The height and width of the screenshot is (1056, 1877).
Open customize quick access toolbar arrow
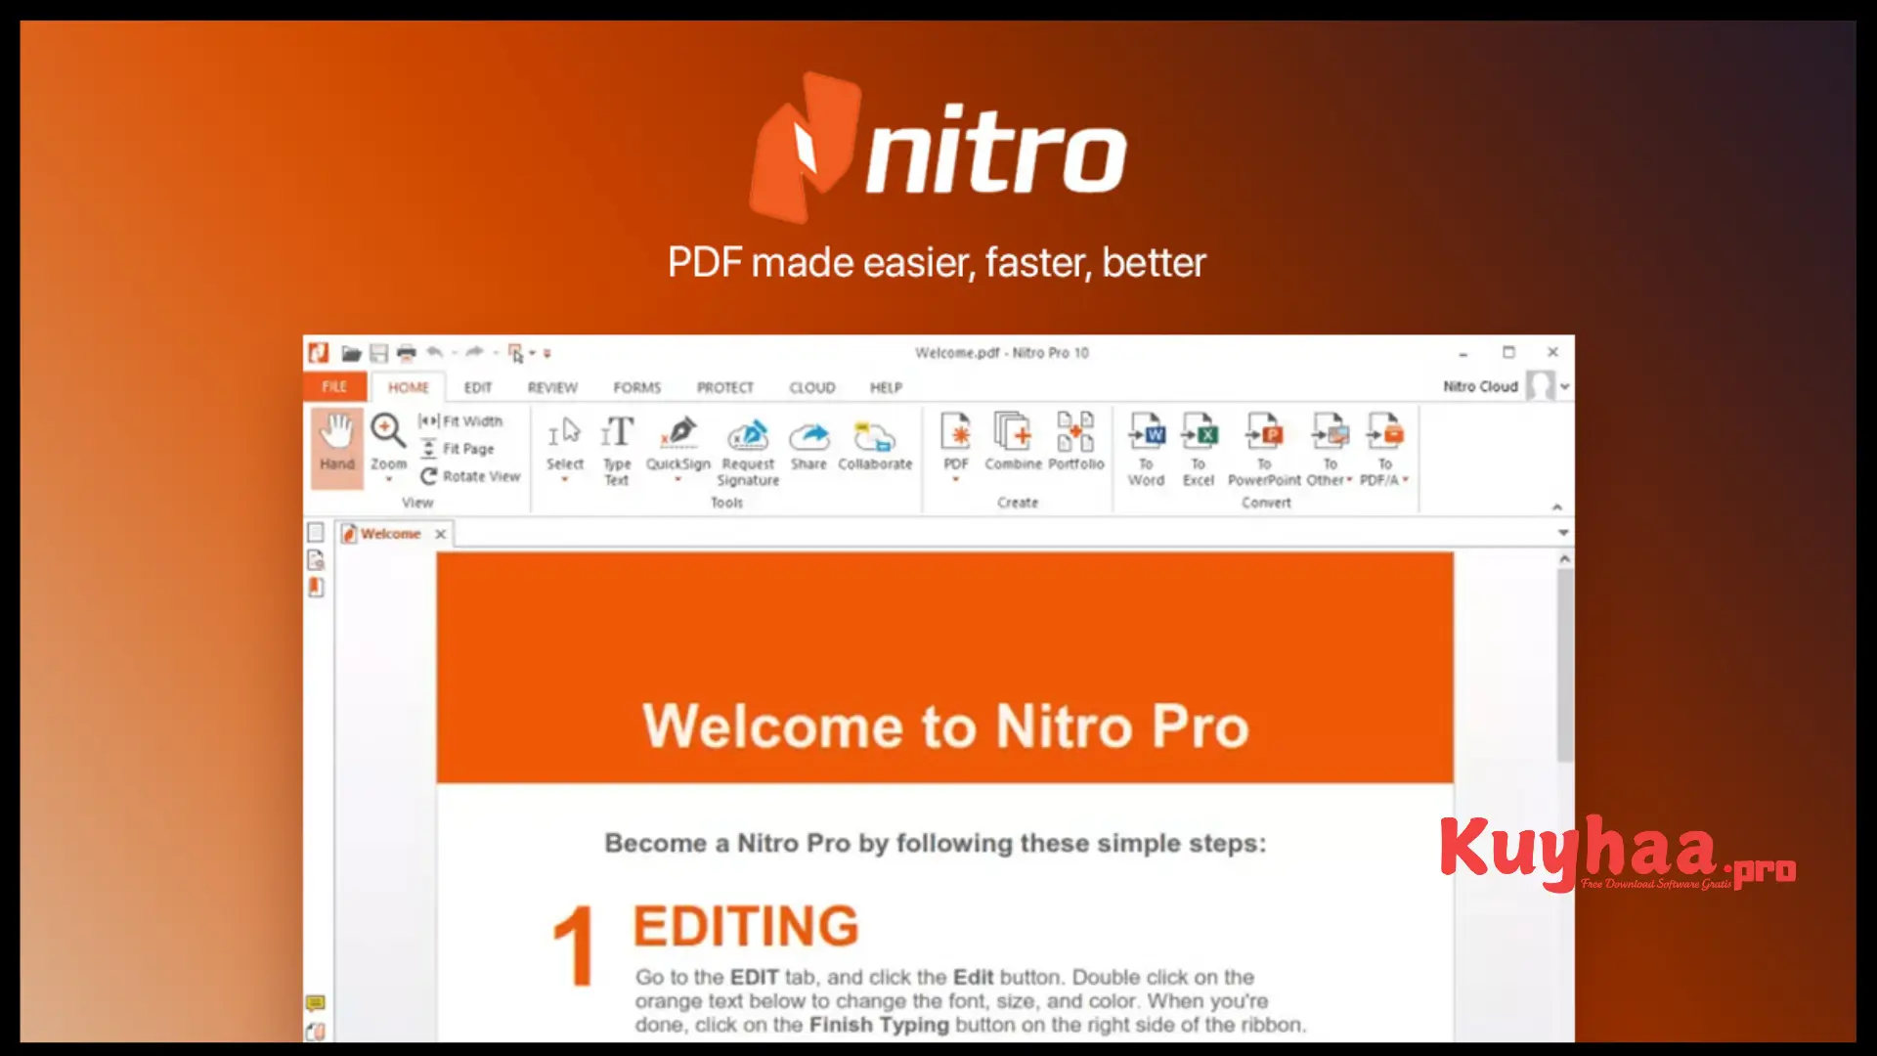coord(547,353)
